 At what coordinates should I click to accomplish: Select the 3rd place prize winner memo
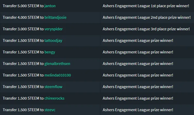tap(146, 29)
